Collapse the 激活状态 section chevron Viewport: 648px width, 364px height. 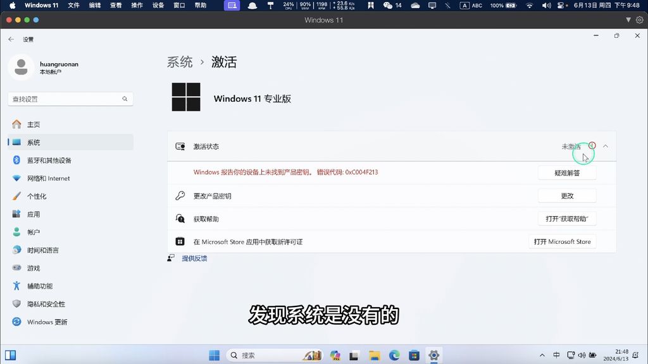606,146
